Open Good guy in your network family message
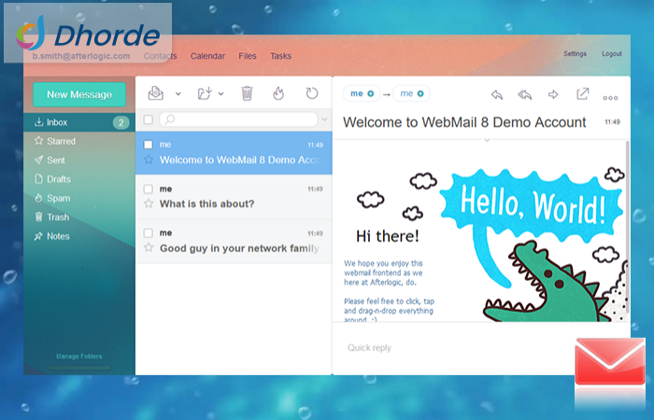Image resolution: width=654 pixels, height=420 pixels. (234, 241)
